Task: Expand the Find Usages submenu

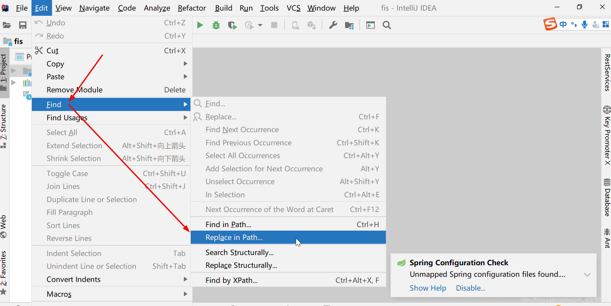Action: click(x=111, y=118)
